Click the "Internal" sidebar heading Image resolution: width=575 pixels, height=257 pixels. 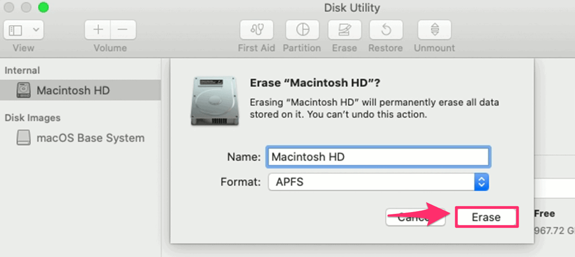[x=22, y=70]
